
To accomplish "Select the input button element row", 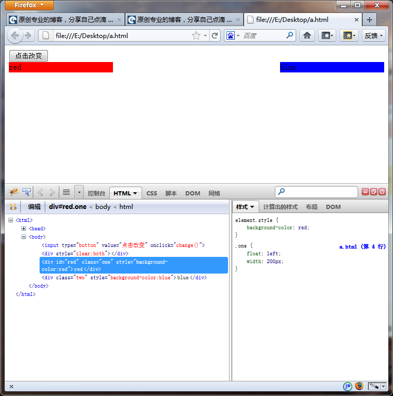I will click(x=123, y=245).
